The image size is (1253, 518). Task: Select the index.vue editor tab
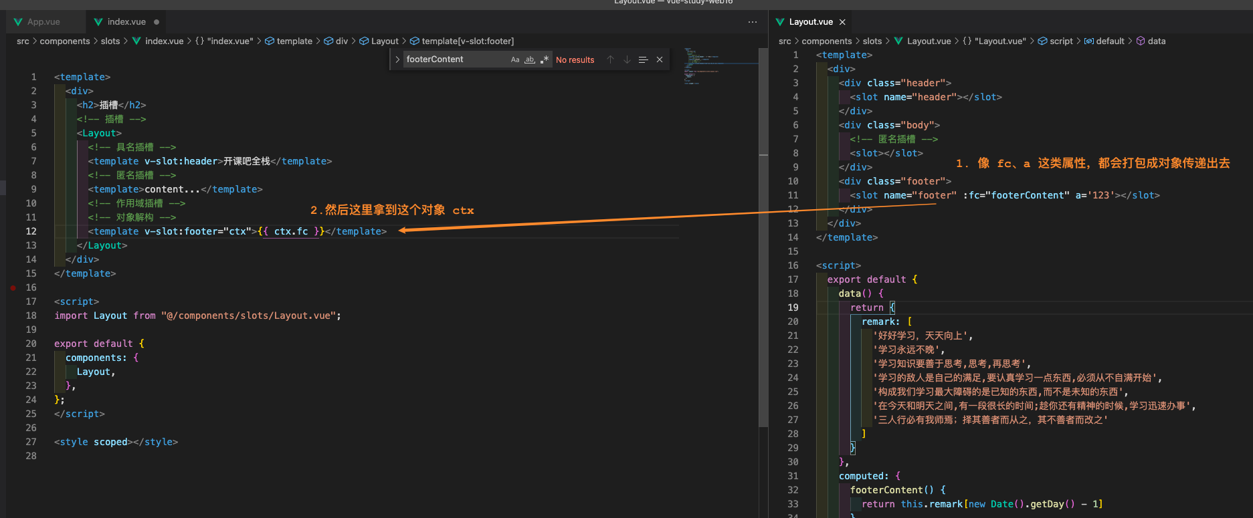click(x=126, y=22)
